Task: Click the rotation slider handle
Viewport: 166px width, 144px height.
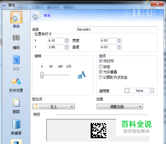Action: tap(42, 75)
